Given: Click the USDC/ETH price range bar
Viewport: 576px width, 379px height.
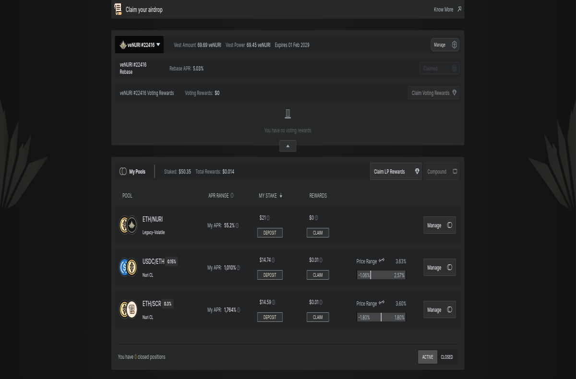Looking at the screenshot, I should click(382, 275).
